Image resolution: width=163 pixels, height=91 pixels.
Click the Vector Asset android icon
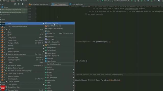(x=46, y=50)
